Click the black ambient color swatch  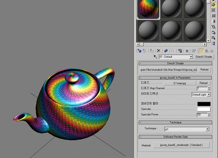click(204, 104)
